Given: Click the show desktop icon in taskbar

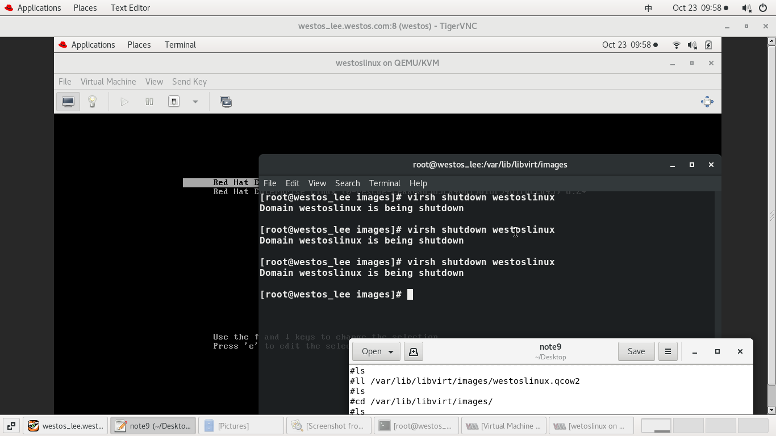Looking at the screenshot, I should [x=11, y=426].
